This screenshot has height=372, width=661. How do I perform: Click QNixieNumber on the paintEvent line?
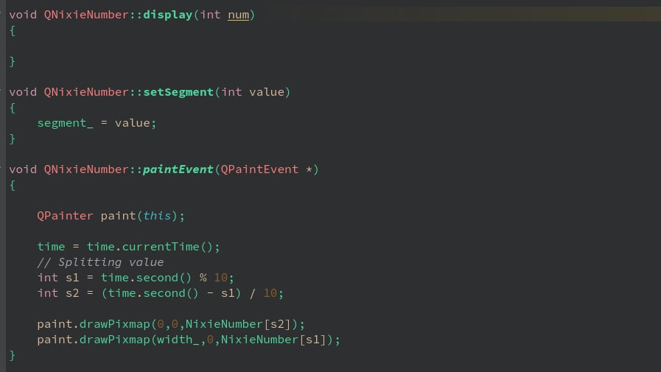86,169
